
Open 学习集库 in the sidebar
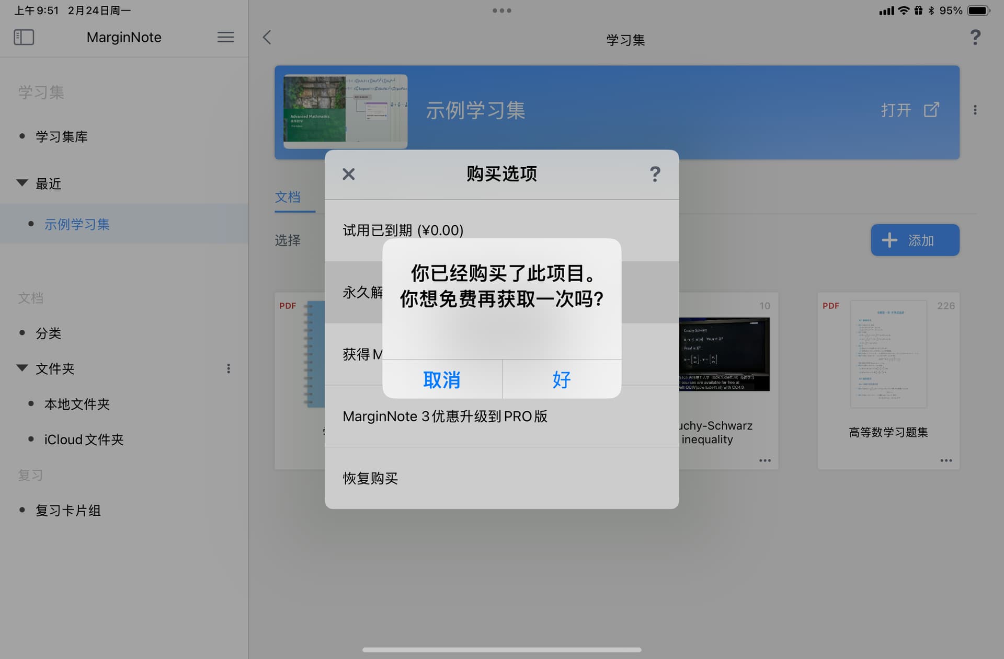pos(62,137)
